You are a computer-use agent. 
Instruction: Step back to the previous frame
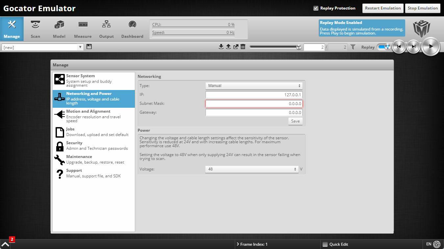click(399, 47)
